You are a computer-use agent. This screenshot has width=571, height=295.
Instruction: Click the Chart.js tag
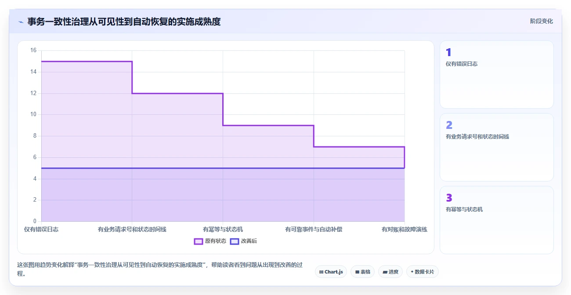point(331,272)
